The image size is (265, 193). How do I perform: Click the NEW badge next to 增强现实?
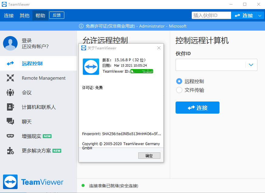point(47,136)
